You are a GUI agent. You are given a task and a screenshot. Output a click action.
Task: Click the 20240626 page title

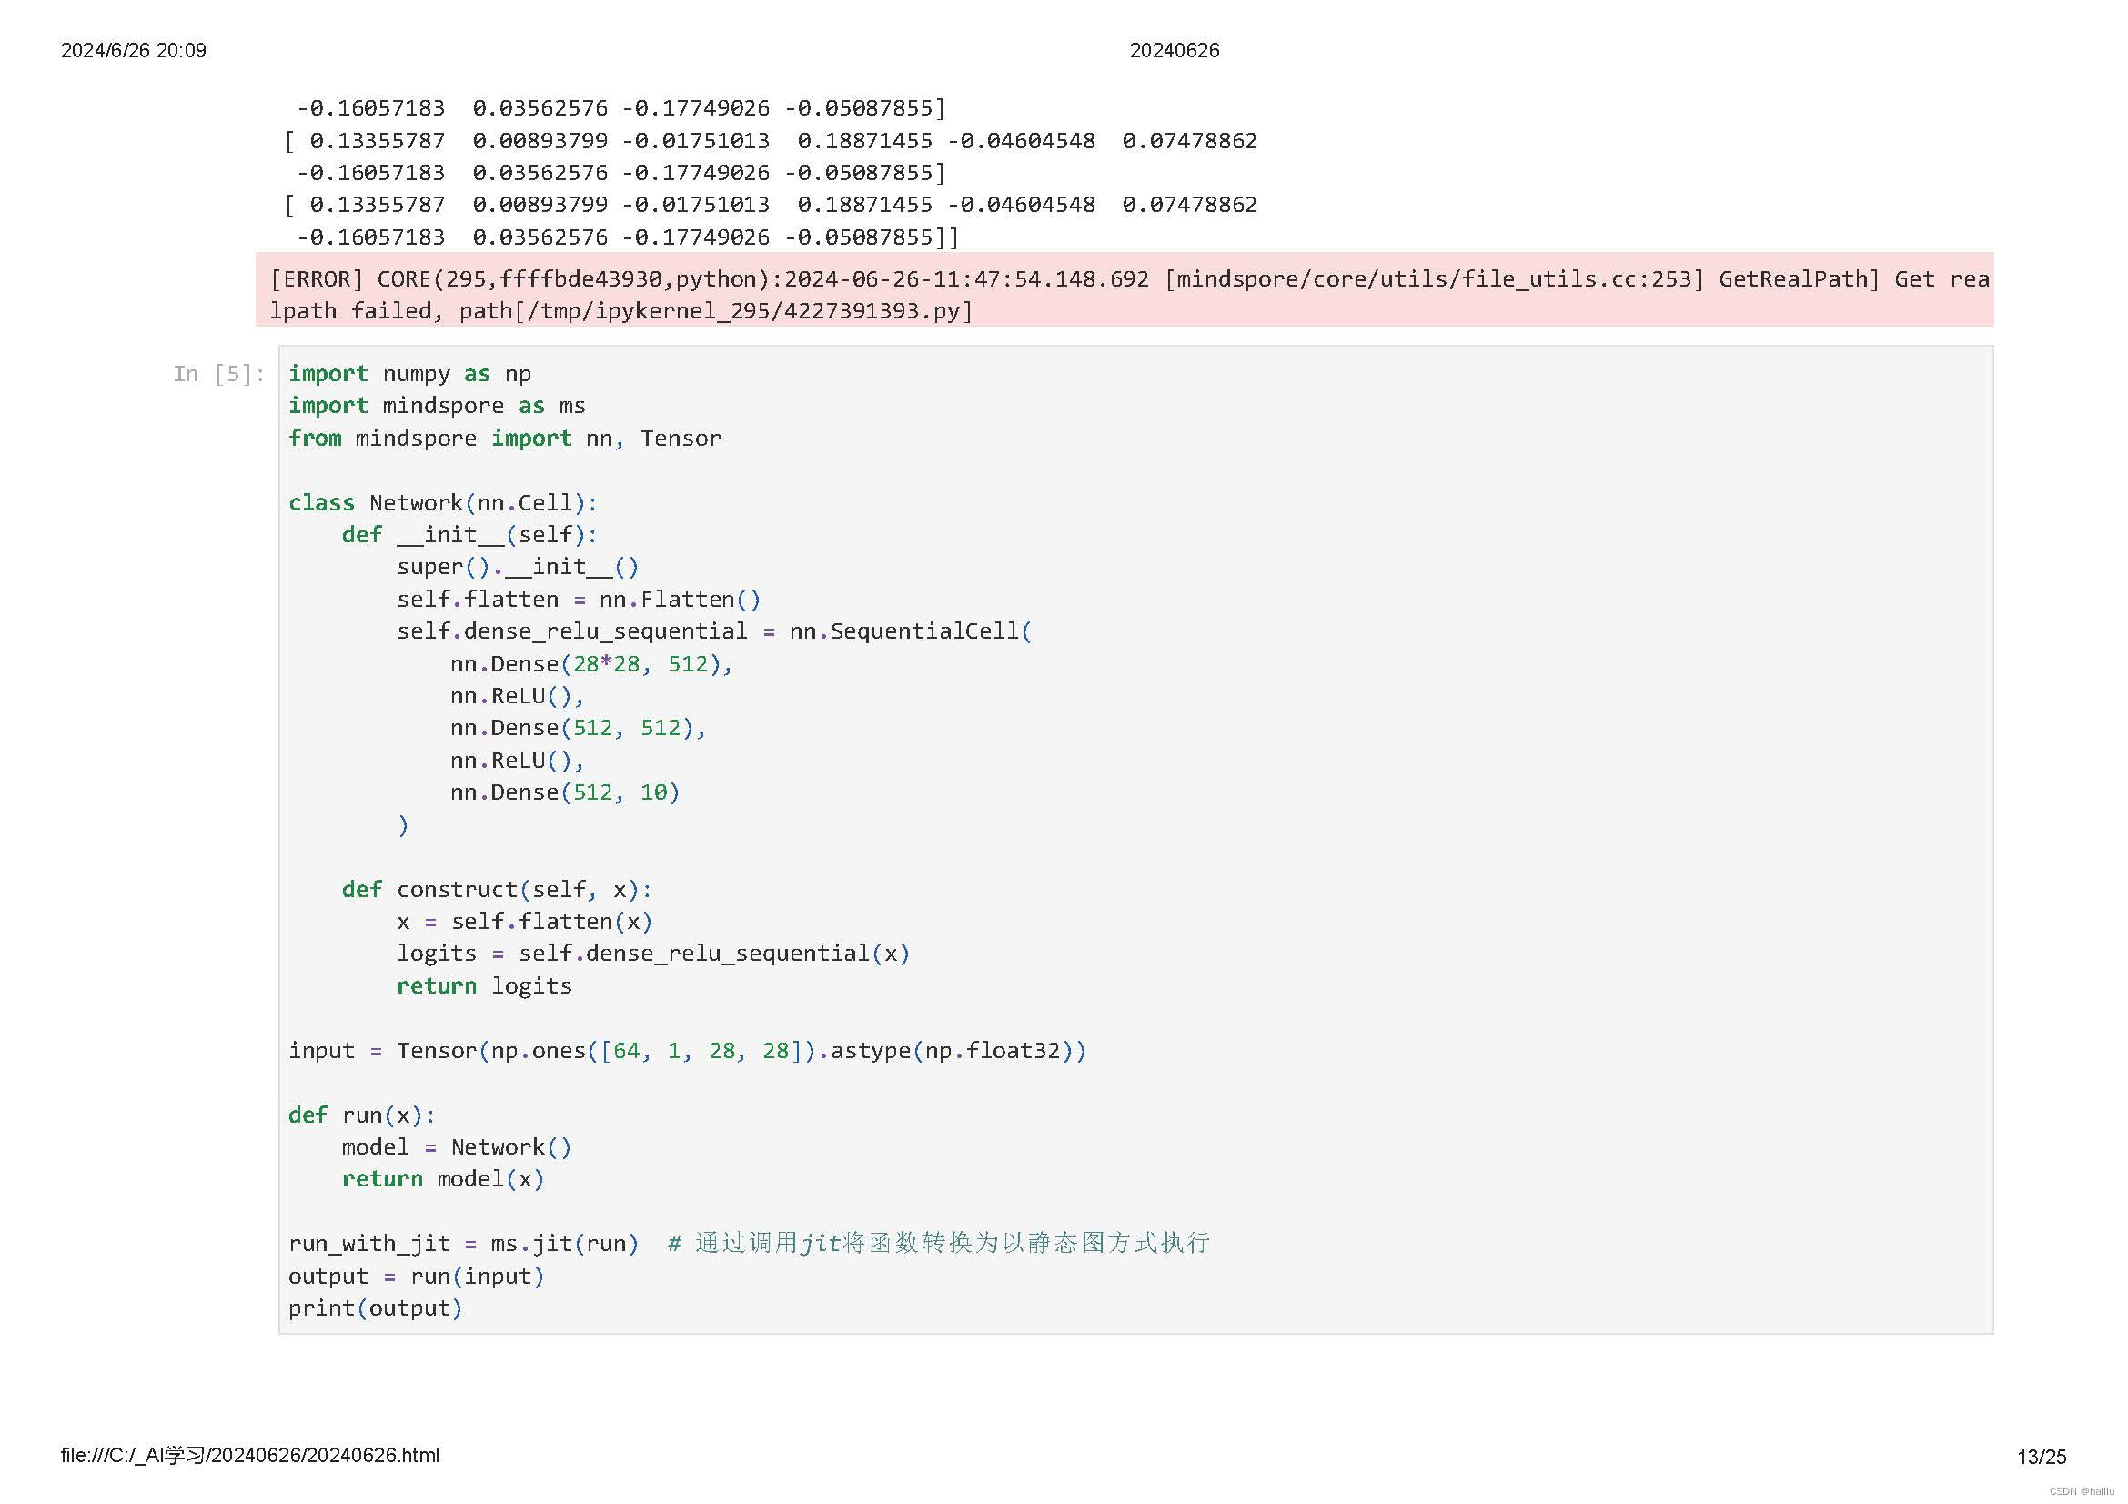[1174, 50]
